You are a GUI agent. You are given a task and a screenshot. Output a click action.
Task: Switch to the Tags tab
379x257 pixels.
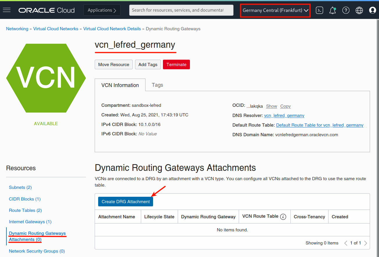157,85
